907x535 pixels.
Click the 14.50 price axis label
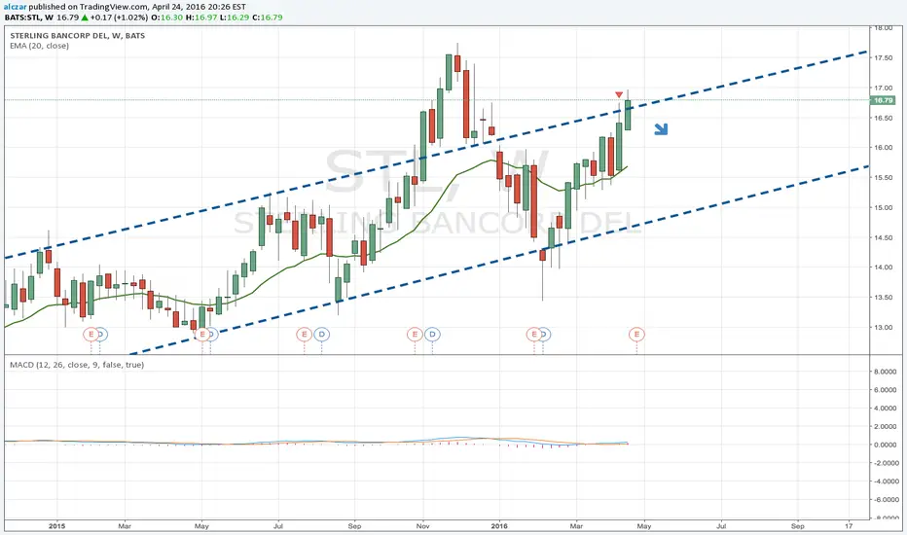coord(884,237)
